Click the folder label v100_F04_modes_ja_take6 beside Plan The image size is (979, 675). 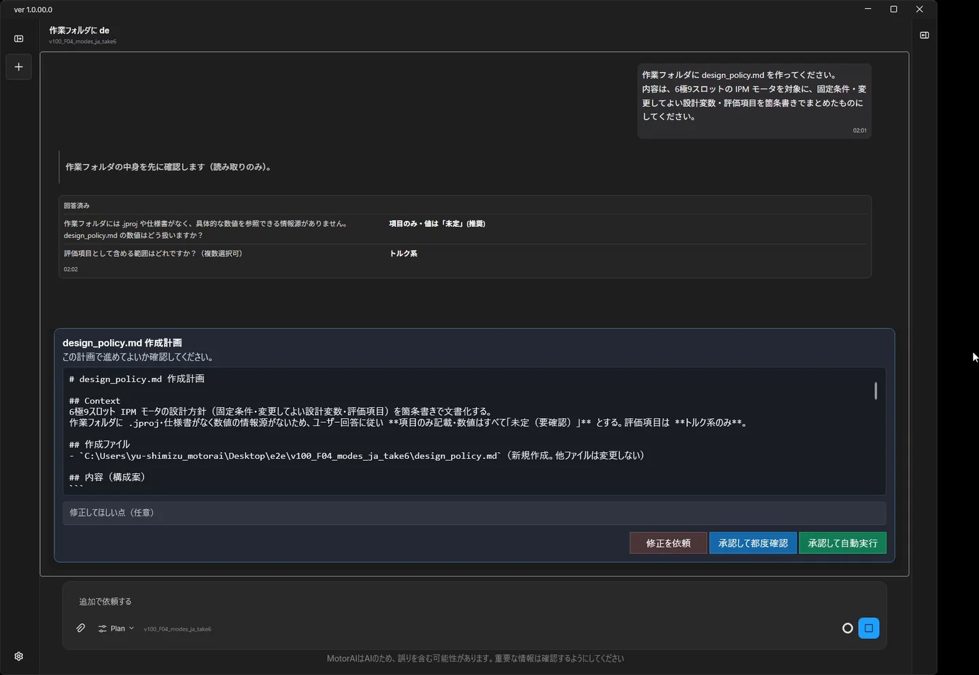177,629
